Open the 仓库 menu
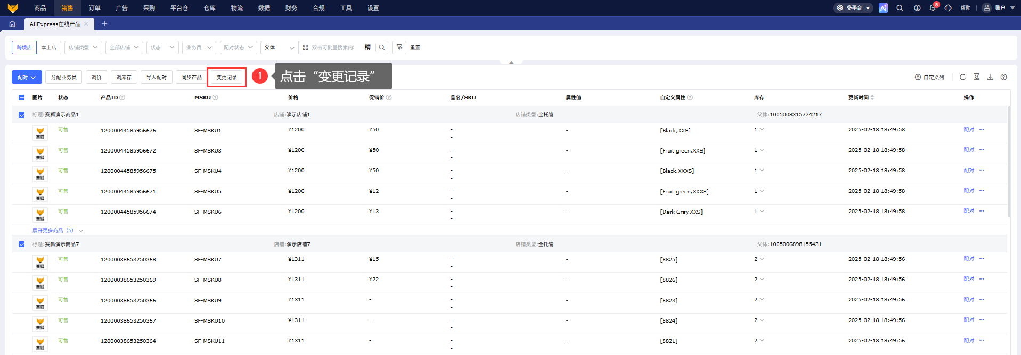This screenshot has width=1021, height=355. (209, 8)
